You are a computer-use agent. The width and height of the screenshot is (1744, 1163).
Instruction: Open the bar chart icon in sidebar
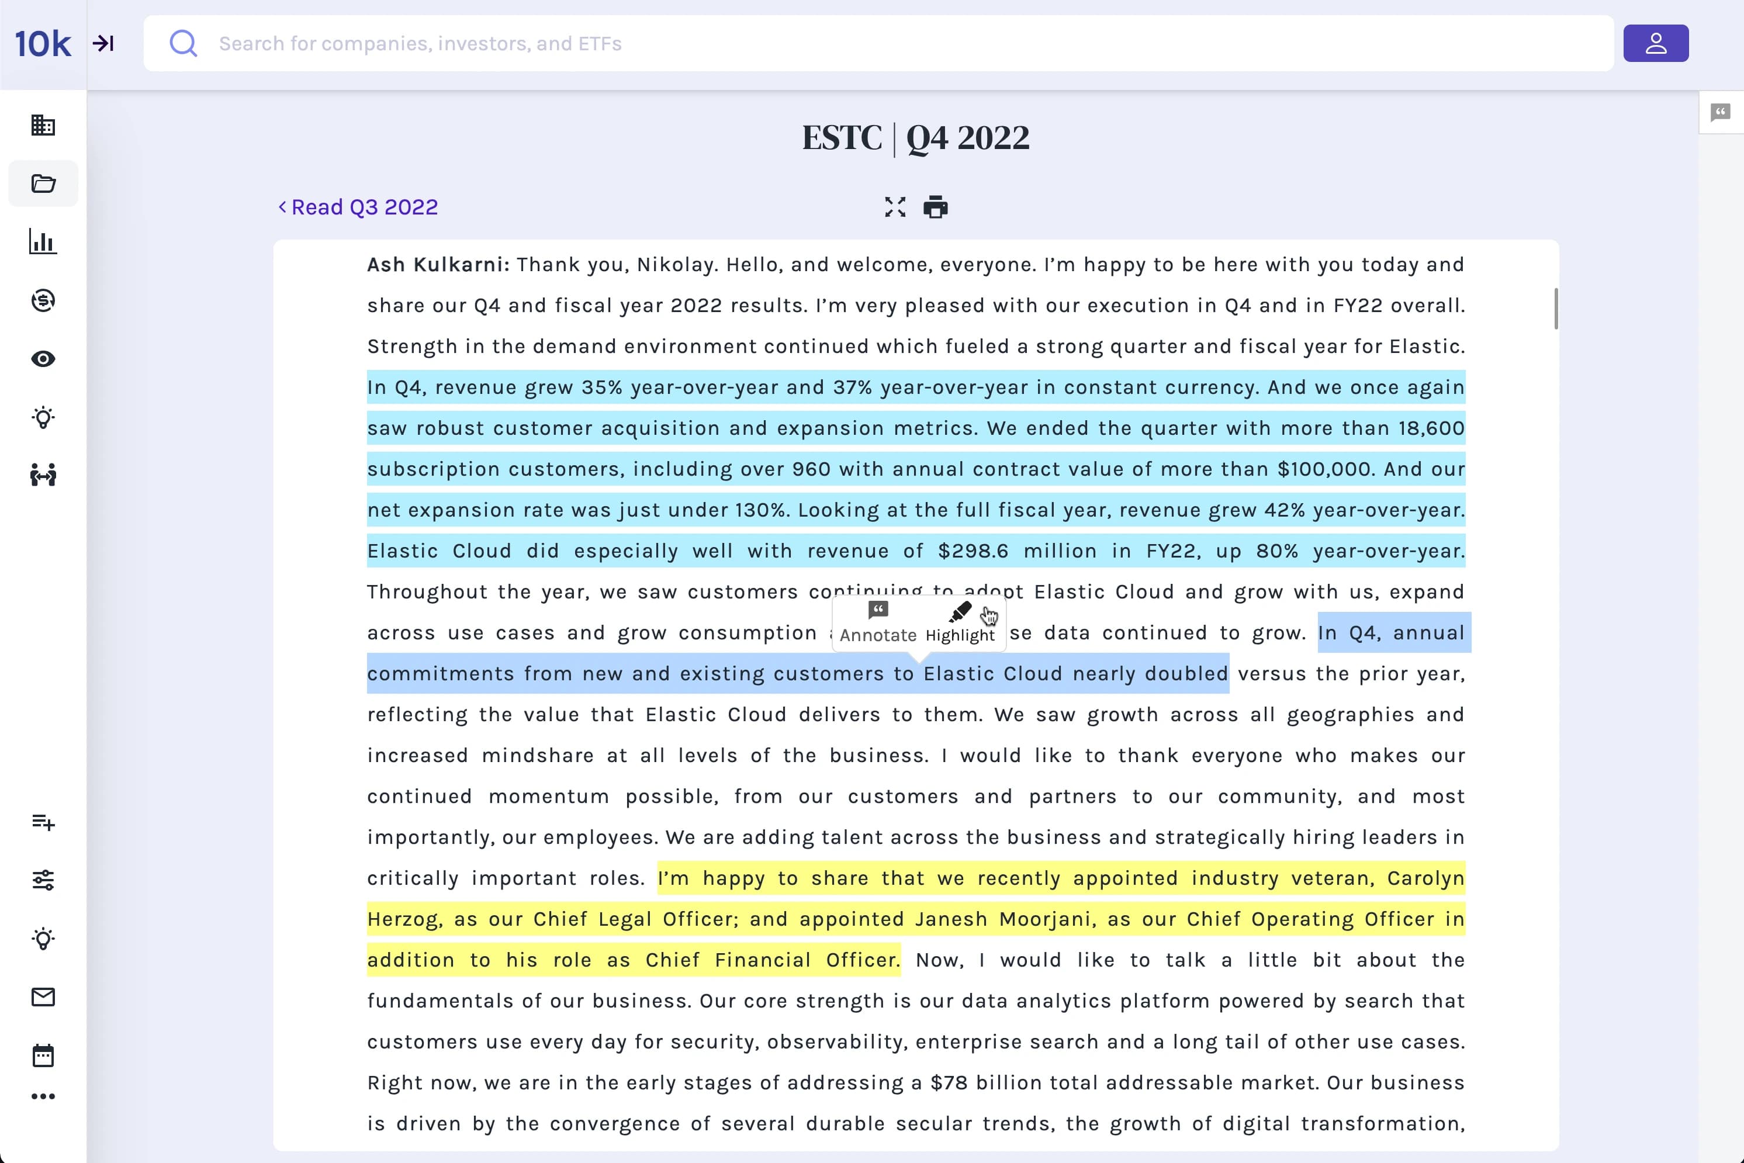click(43, 242)
